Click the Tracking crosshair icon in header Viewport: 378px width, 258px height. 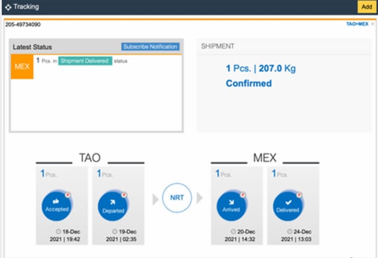(7, 6)
